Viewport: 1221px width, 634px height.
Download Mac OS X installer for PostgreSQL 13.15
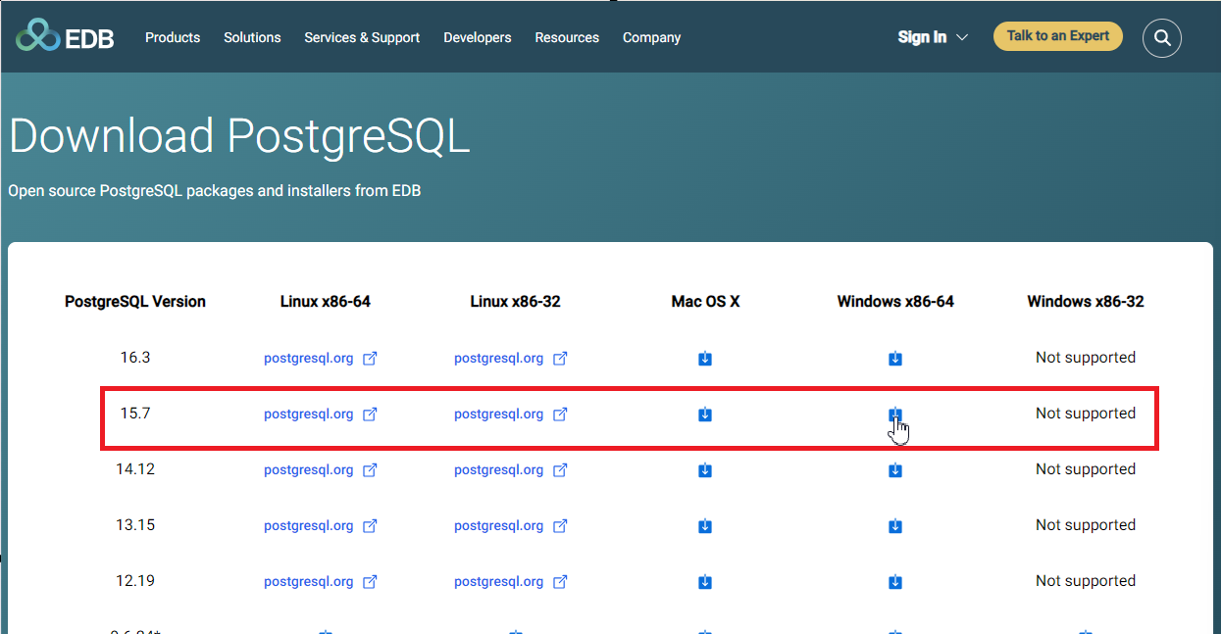point(705,526)
